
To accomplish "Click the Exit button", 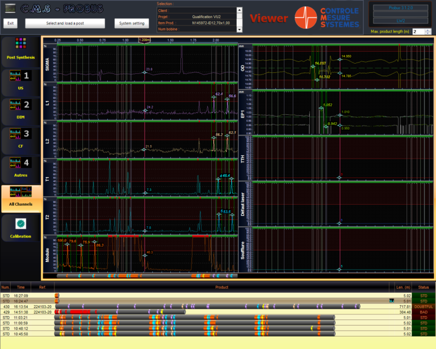I will pos(11,23).
